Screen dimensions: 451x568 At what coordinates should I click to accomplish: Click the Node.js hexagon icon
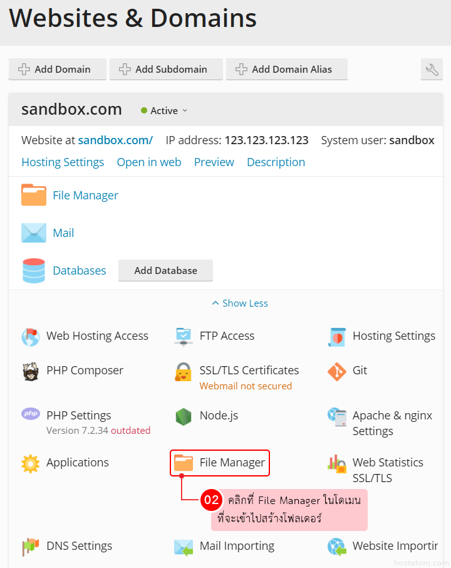(x=184, y=416)
